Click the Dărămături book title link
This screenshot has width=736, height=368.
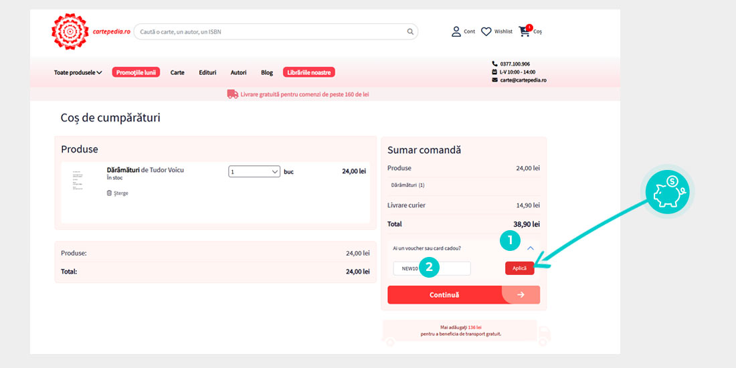pos(123,170)
